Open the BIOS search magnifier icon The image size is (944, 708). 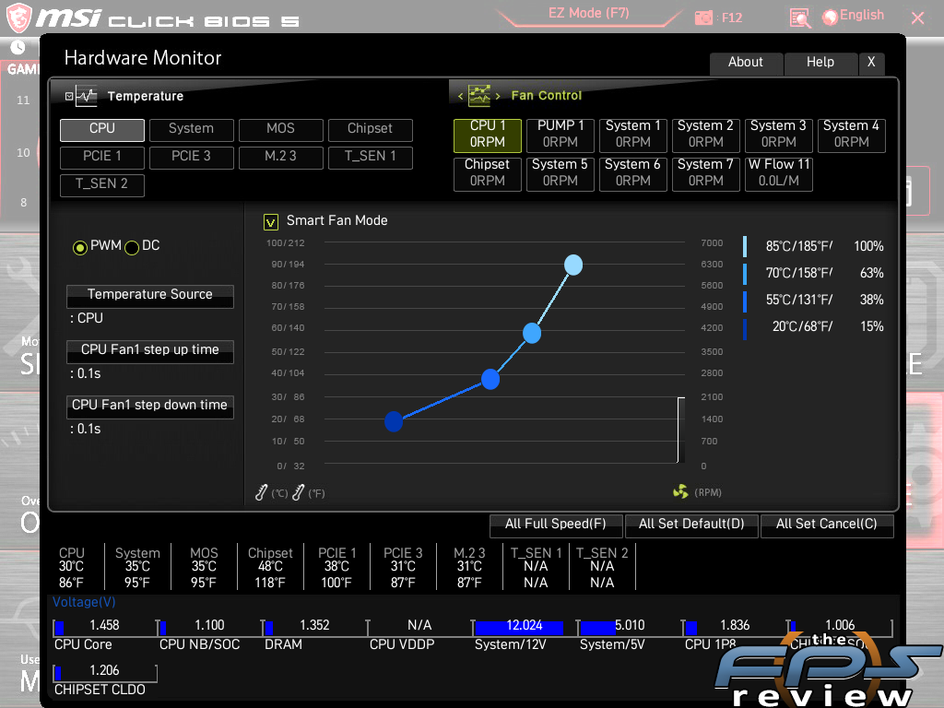tap(799, 18)
